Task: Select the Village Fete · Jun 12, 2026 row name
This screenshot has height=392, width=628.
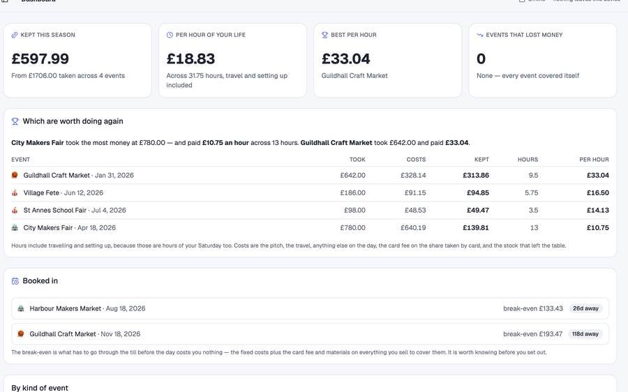Action: pyautogui.click(x=63, y=193)
